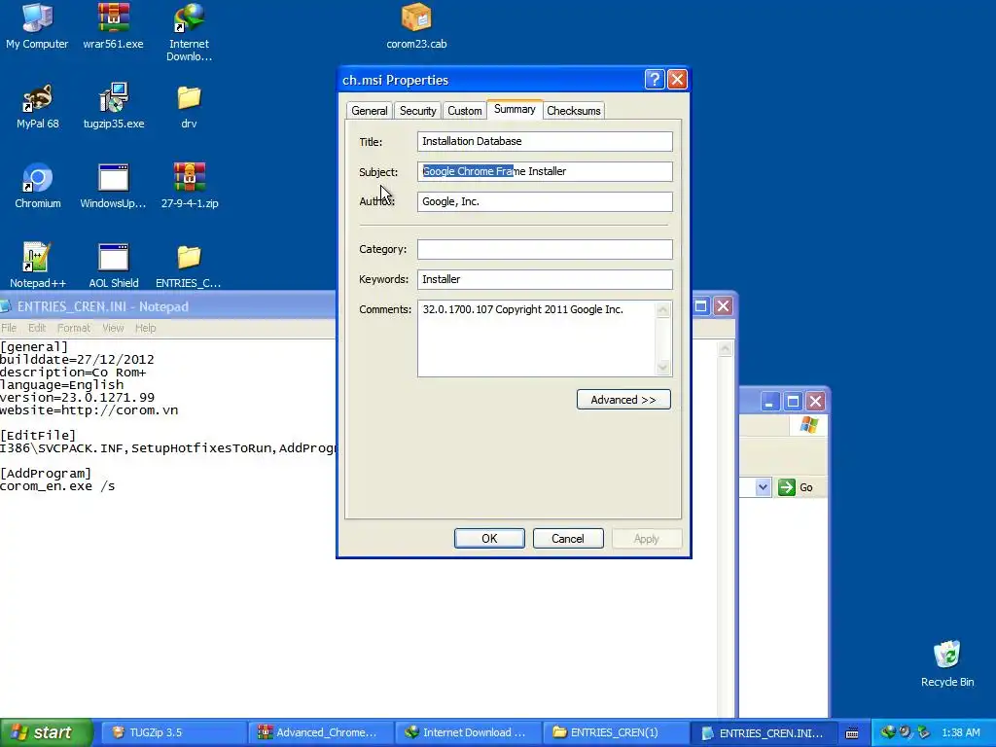Switch to Advanced_Chrome... taskbar button

tap(319, 732)
